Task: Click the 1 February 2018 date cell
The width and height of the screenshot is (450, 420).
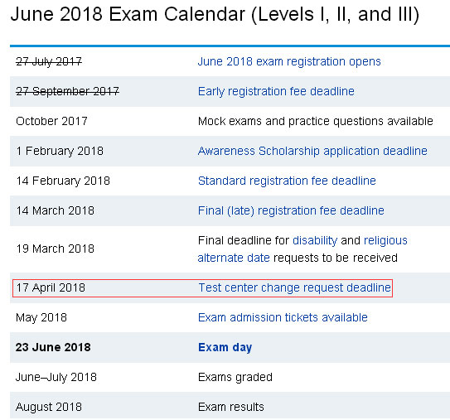Action: (x=60, y=152)
